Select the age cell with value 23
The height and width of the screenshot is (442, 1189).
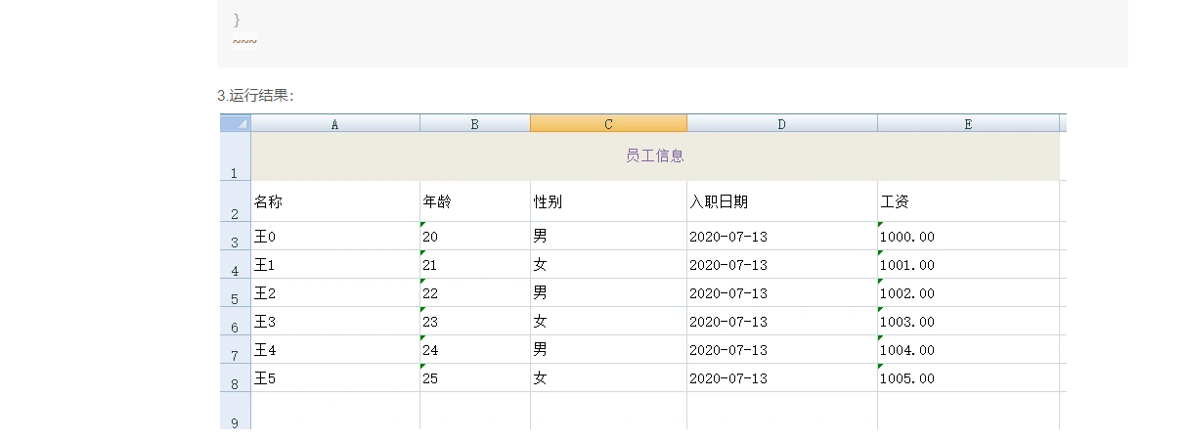475,322
